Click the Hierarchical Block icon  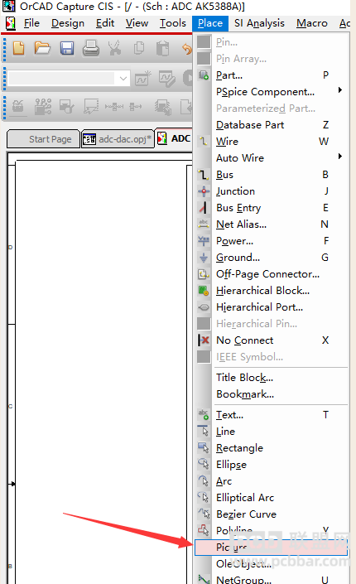click(x=204, y=291)
